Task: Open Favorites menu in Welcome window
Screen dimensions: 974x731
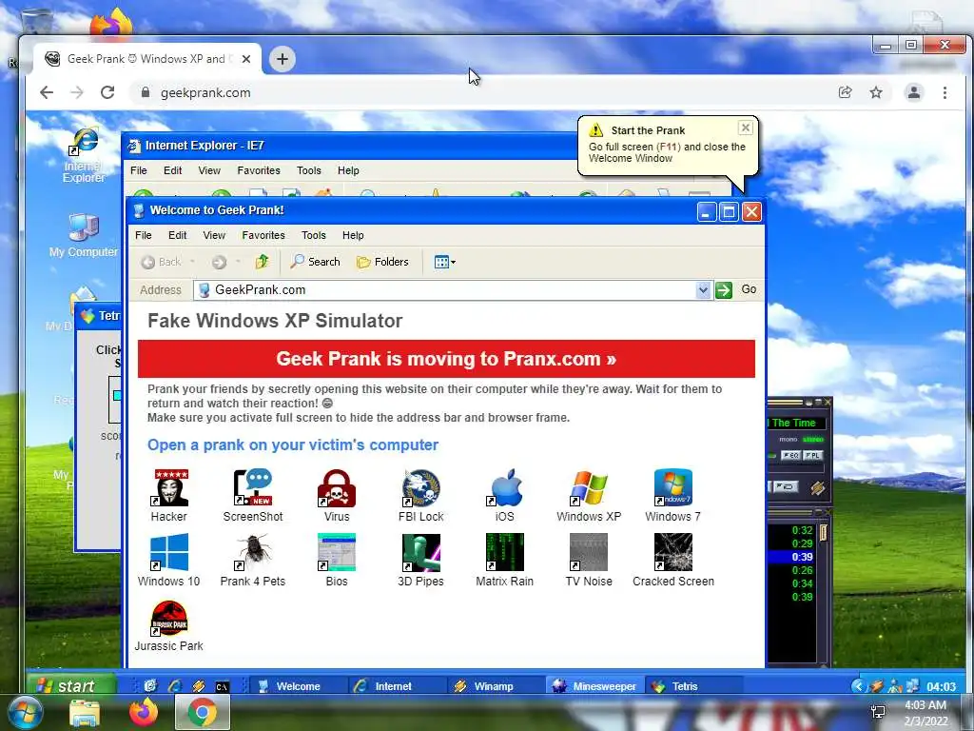Action: click(x=263, y=235)
